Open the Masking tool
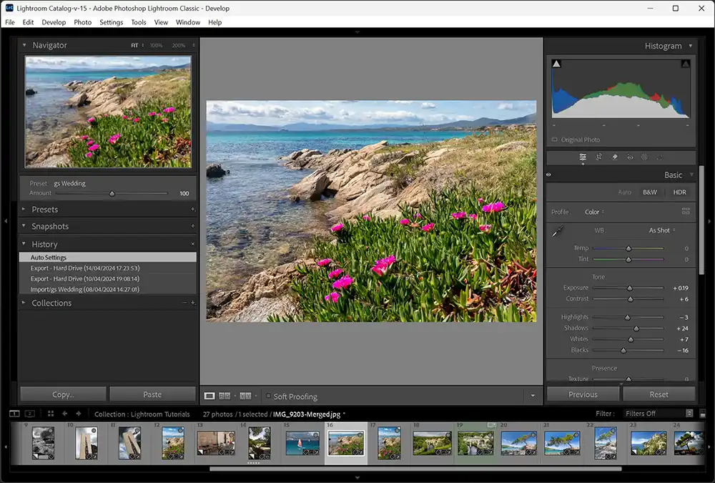This screenshot has width=715, height=483. pyautogui.click(x=645, y=157)
